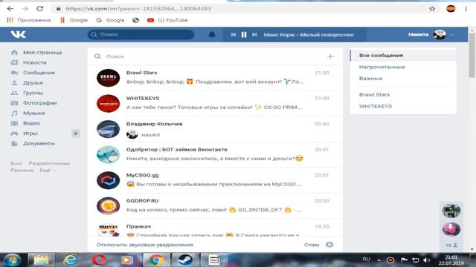This screenshot has height=267, width=476.
Task: Click the counter badge next to Игры
Action: point(76,133)
